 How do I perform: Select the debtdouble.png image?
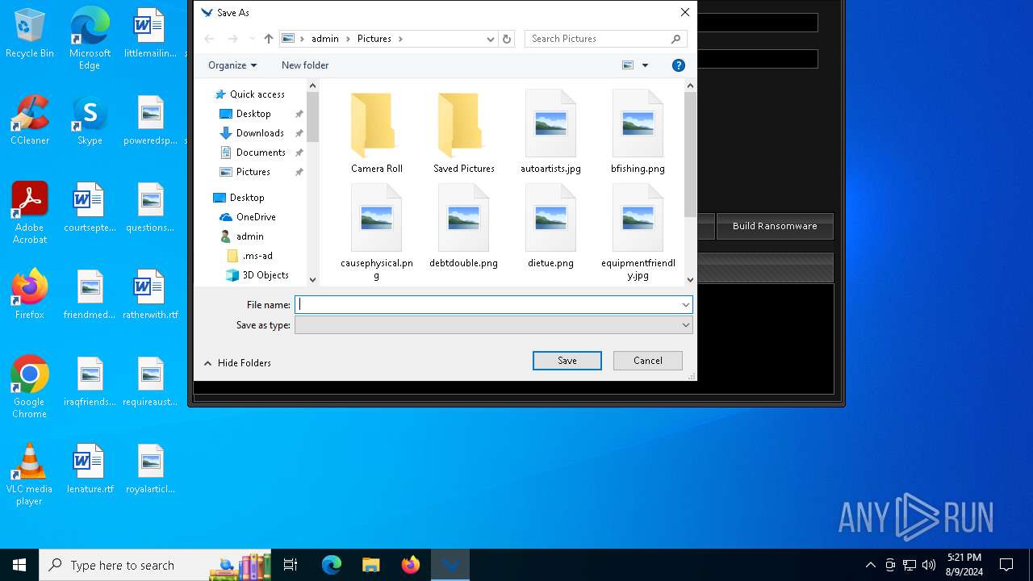pos(463,227)
